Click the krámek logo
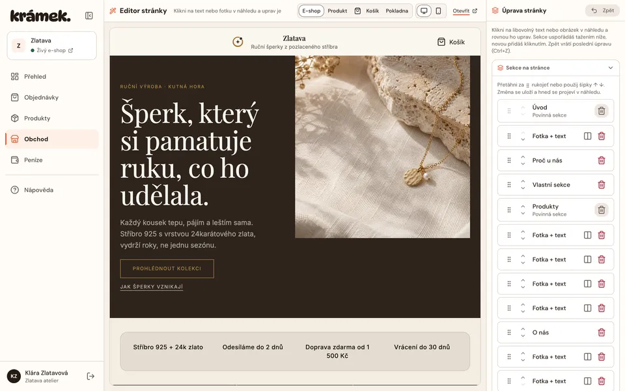The image size is (625, 391). [x=40, y=16]
